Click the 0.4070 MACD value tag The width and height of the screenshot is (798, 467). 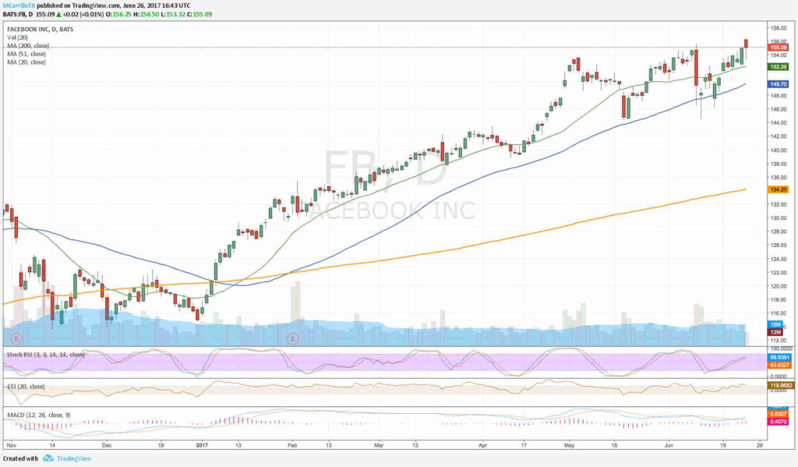pyautogui.click(x=779, y=422)
